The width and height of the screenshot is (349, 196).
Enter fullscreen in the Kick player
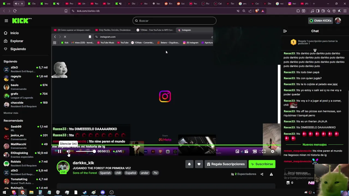click(x=264, y=151)
